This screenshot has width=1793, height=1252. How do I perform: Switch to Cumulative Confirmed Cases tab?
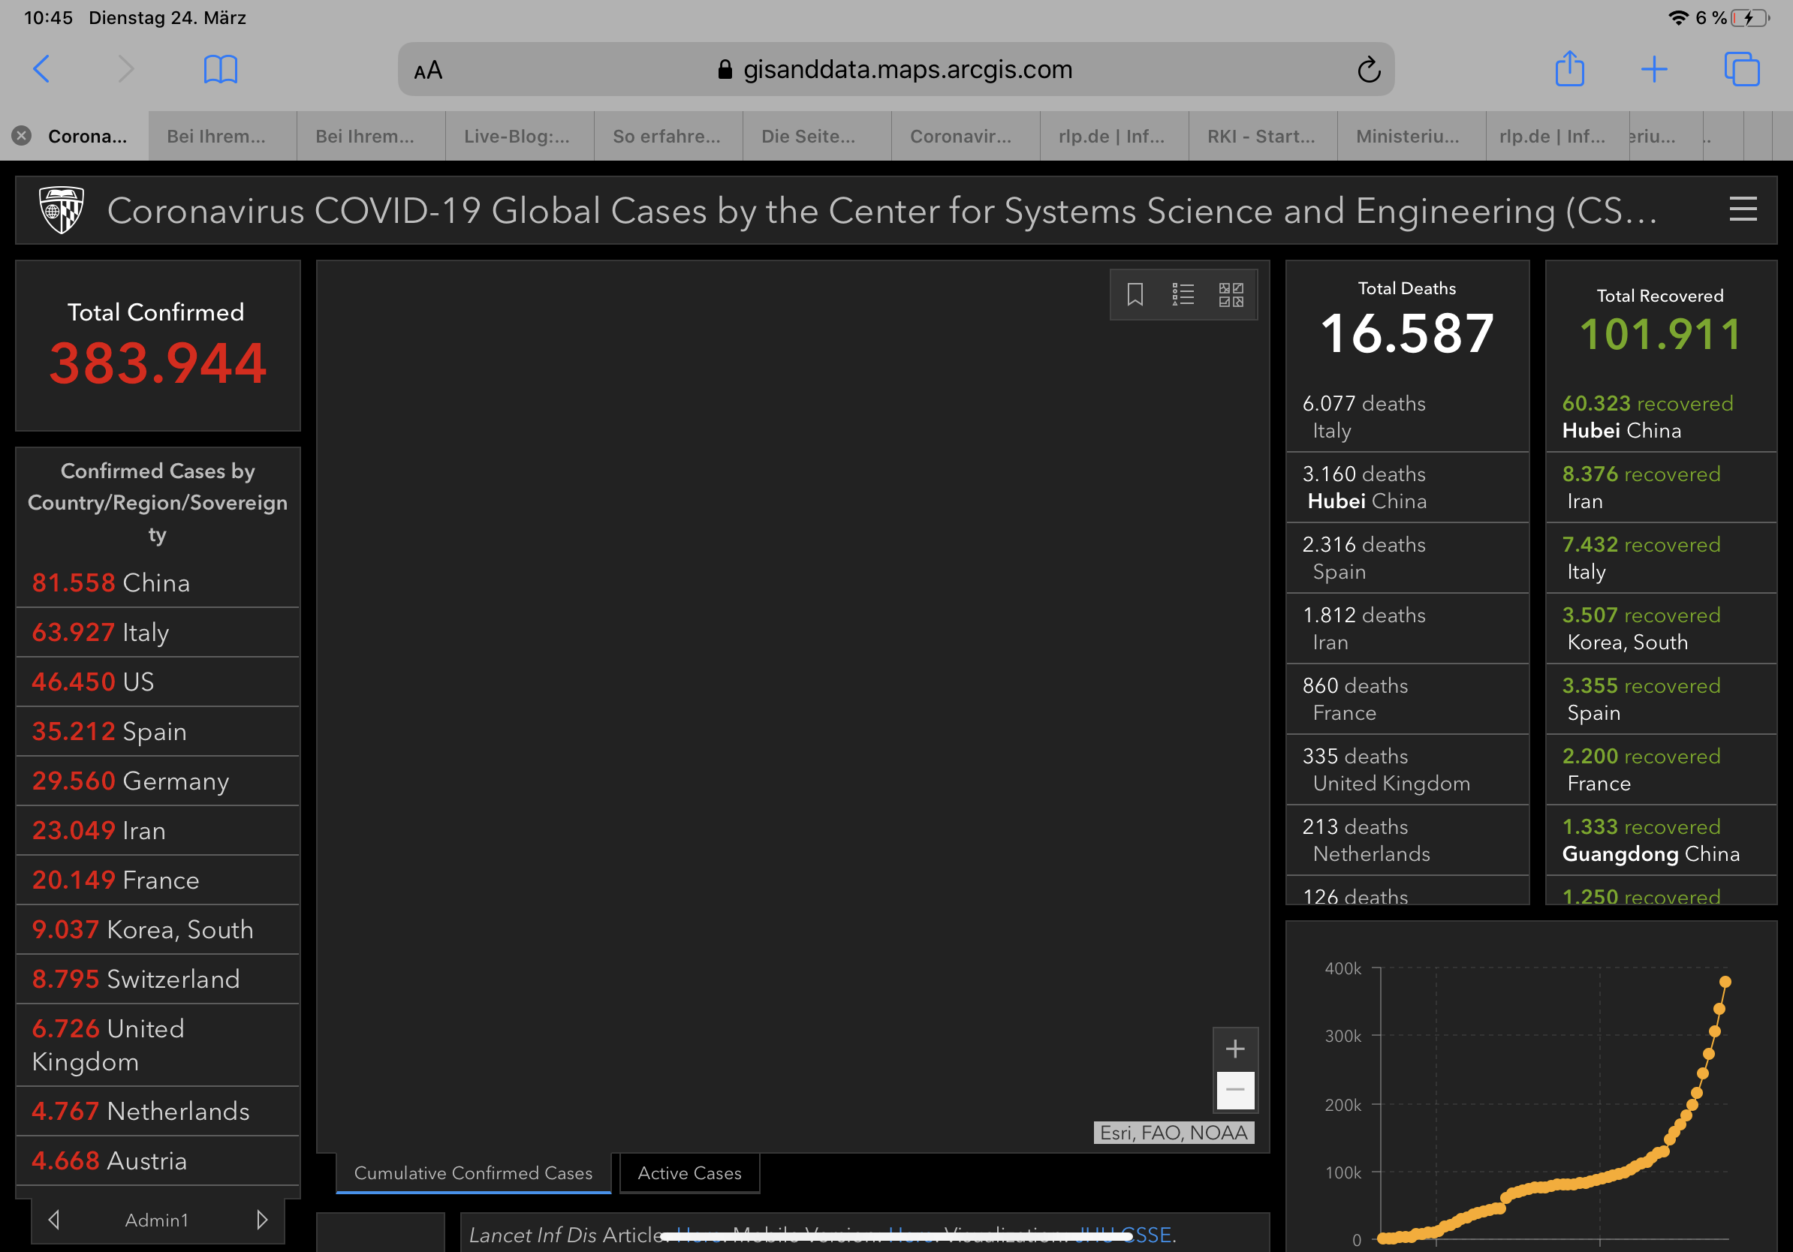(473, 1172)
